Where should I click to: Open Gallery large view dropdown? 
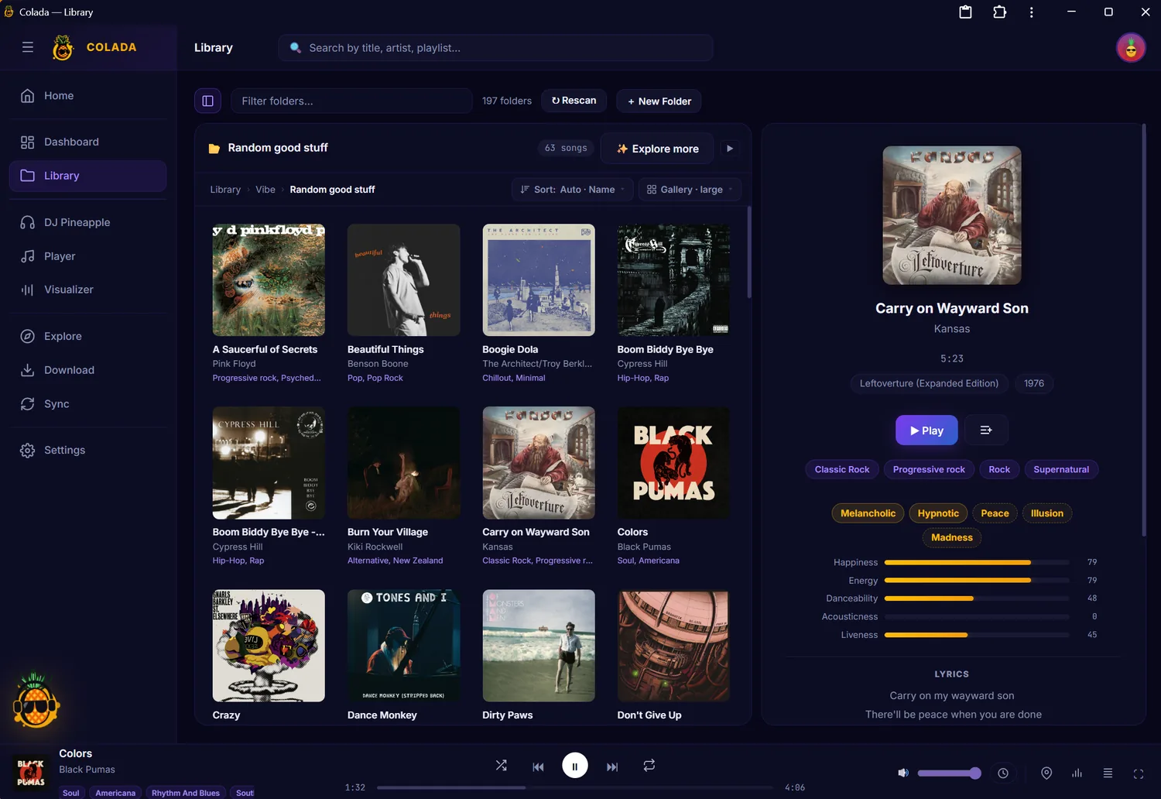coord(690,190)
